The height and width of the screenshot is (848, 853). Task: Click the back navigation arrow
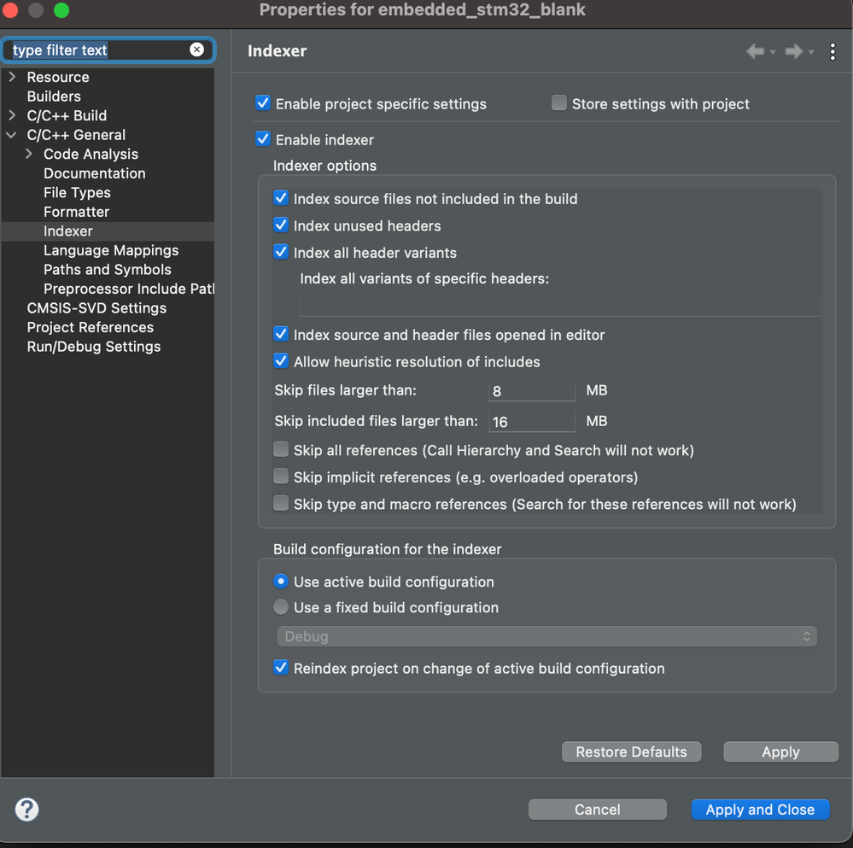coord(755,51)
